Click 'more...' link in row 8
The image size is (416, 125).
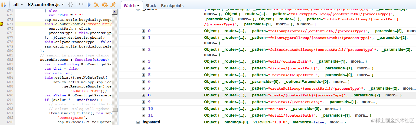point(392,95)
